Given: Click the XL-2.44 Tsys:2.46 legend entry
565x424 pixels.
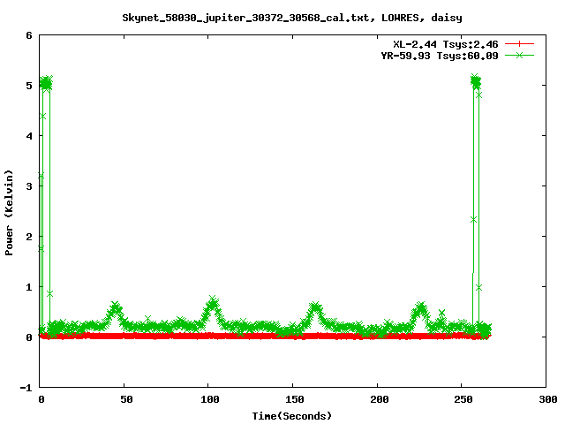Looking at the screenshot, I should [445, 44].
